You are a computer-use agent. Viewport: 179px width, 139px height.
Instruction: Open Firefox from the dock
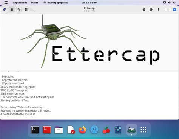[x=82, y=130]
